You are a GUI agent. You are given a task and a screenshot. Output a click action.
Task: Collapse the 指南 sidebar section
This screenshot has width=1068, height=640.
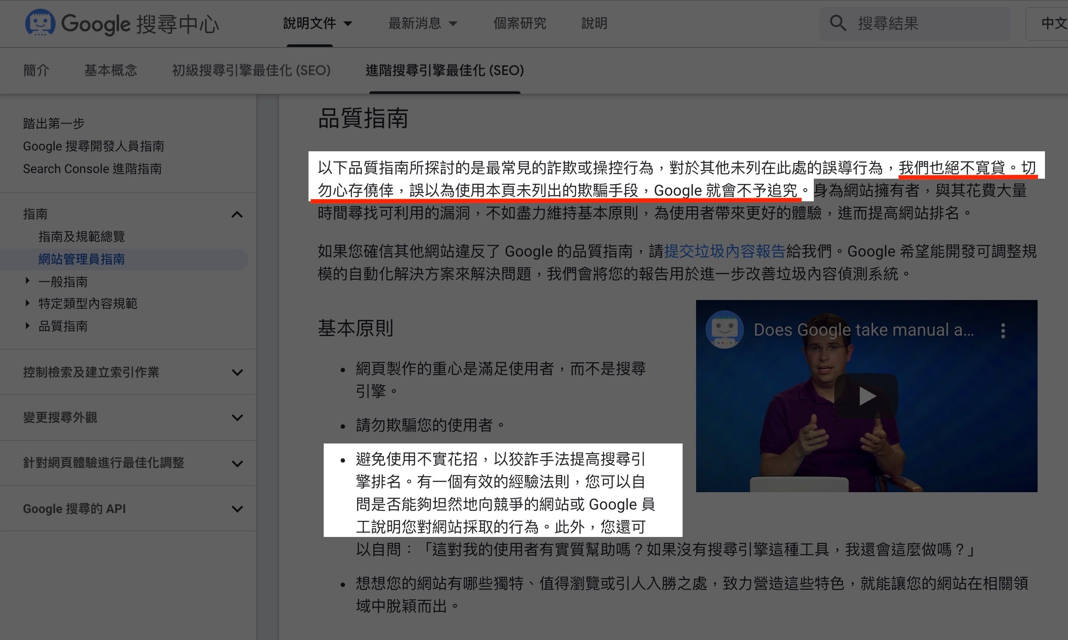[237, 214]
